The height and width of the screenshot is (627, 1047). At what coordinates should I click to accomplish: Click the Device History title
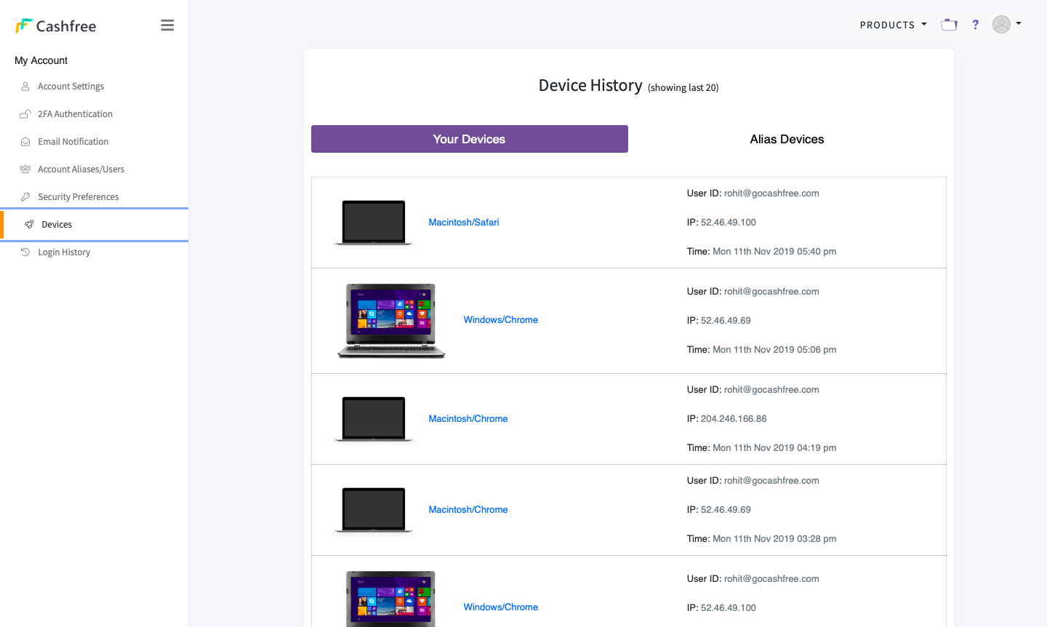tap(590, 86)
